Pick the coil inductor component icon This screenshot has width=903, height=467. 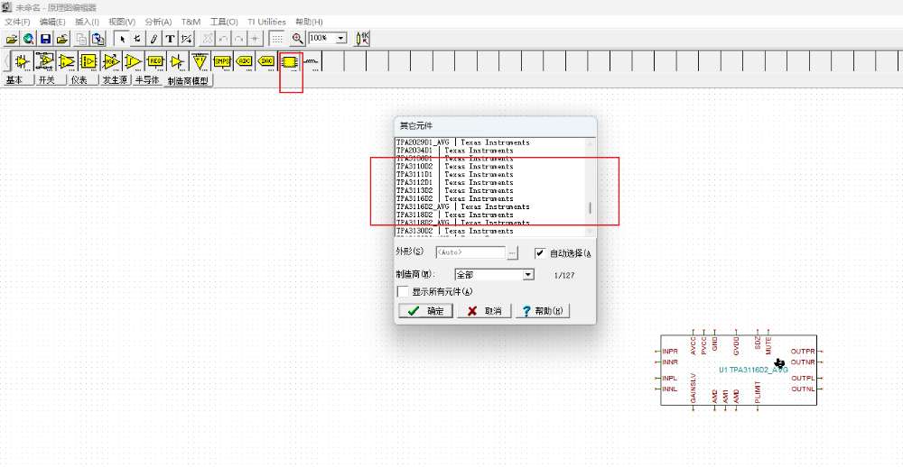(x=312, y=60)
